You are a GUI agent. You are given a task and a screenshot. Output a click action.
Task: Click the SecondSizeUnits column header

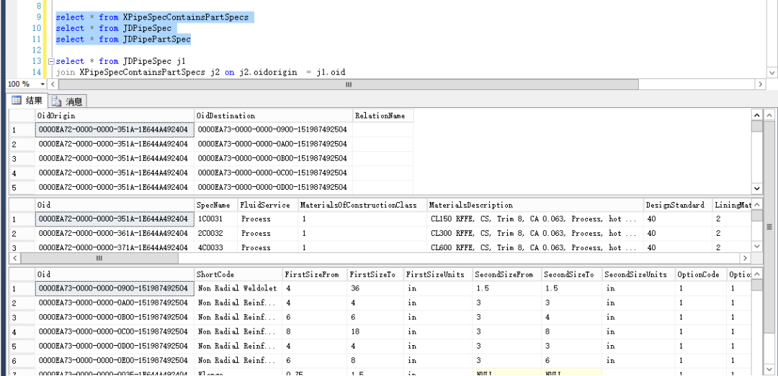point(638,274)
